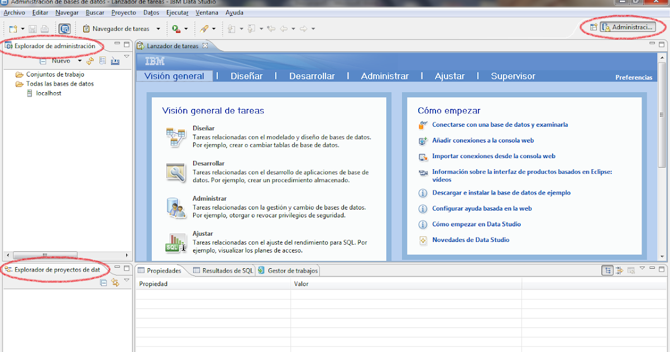Open the Nuevo dropdown arrow

[x=80, y=61]
